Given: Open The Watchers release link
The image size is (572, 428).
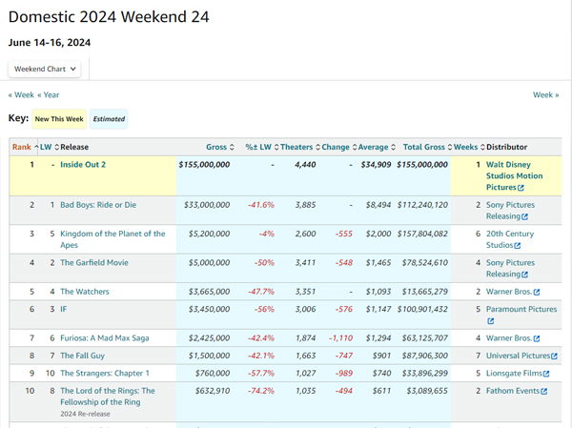Looking at the screenshot, I should tap(85, 292).
